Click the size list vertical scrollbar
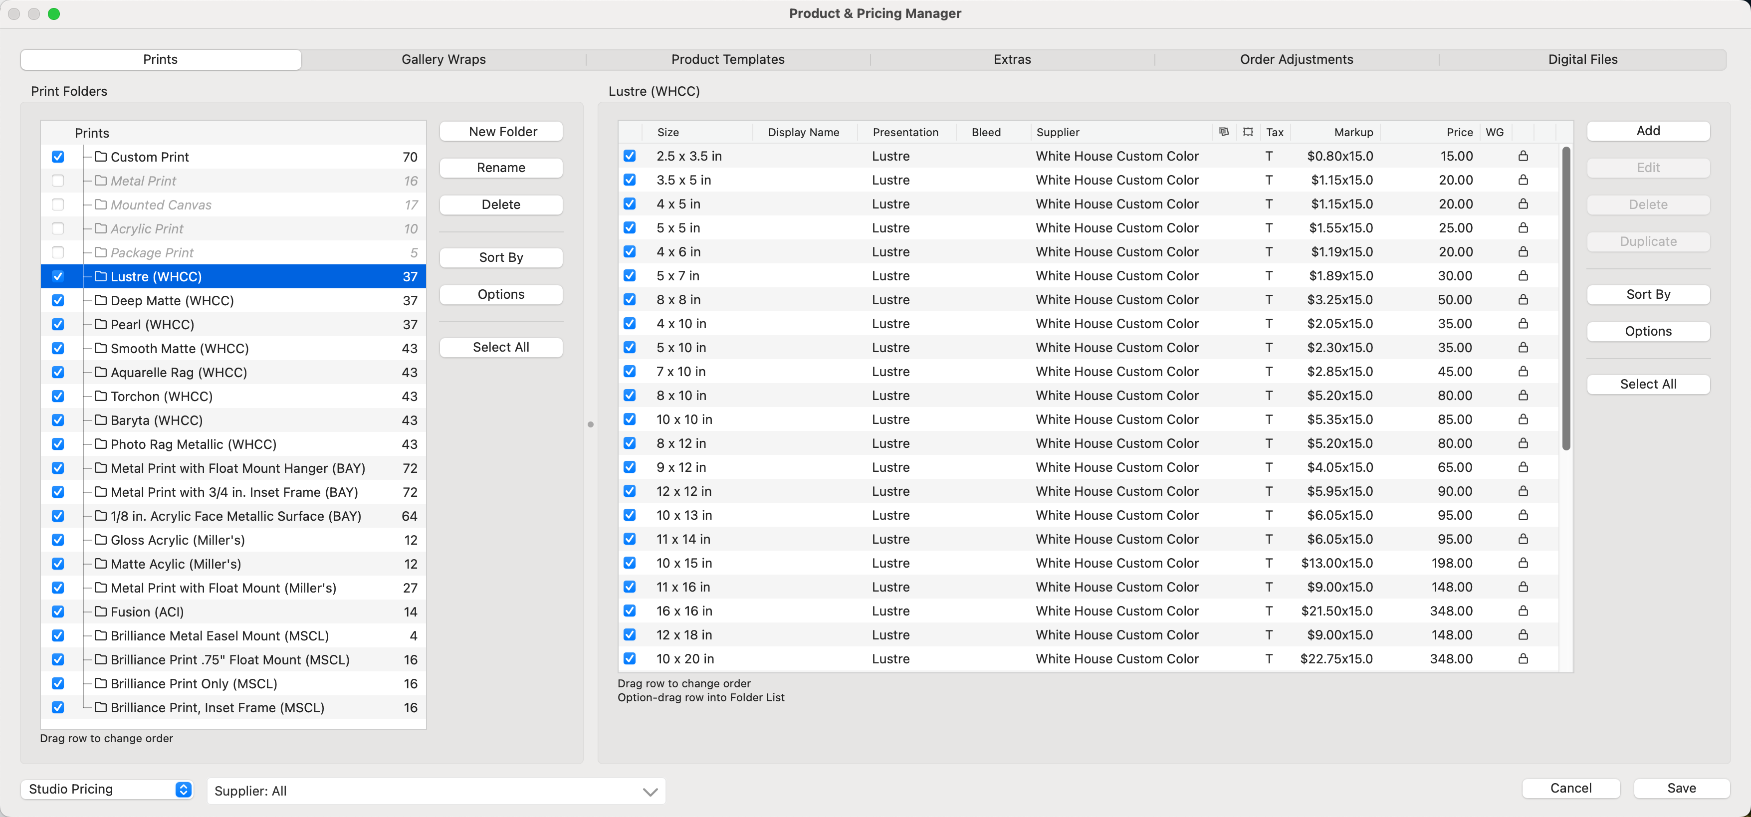Viewport: 1751px width, 817px height. pos(1566,299)
